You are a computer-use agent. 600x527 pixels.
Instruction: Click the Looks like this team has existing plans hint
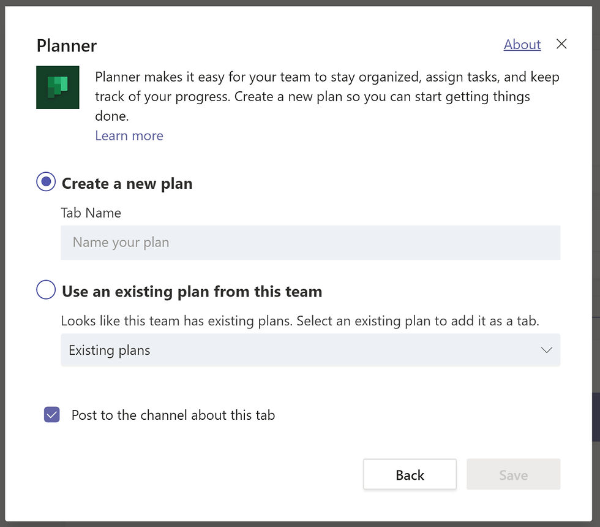[x=300, y=321]
